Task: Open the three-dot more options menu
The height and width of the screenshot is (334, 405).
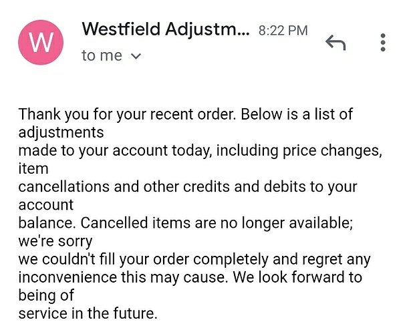Action: [x=383, y=42]
